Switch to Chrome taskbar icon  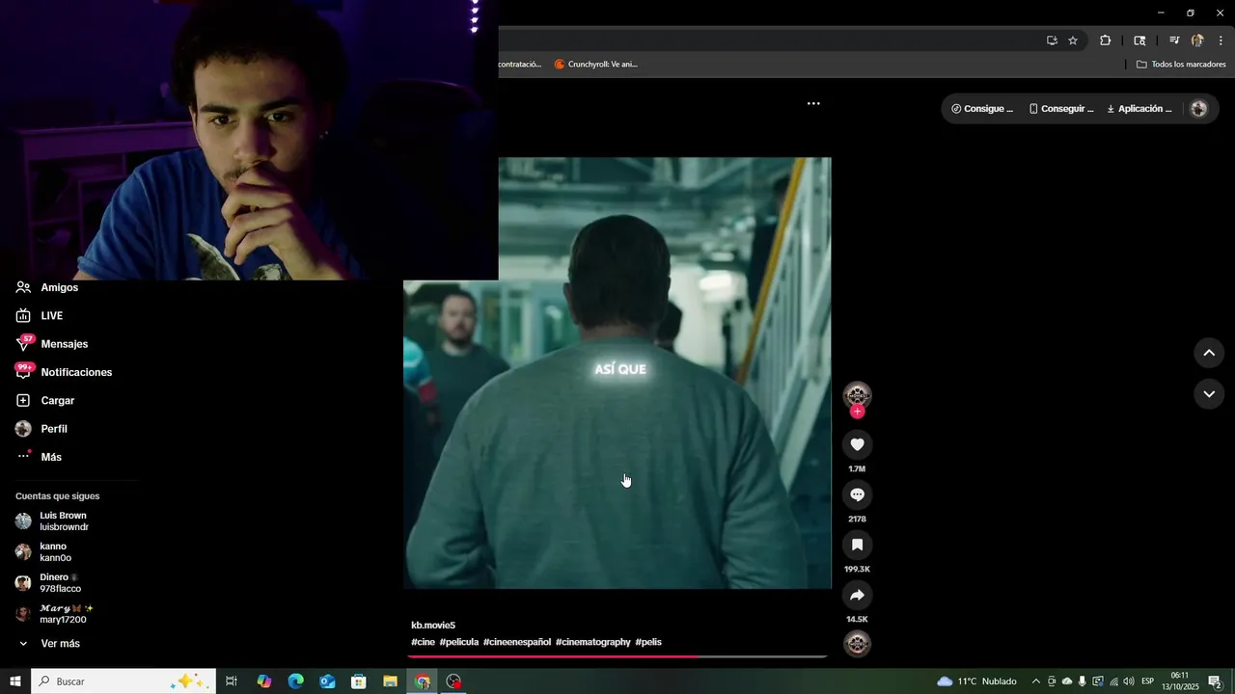click(422, 681)
